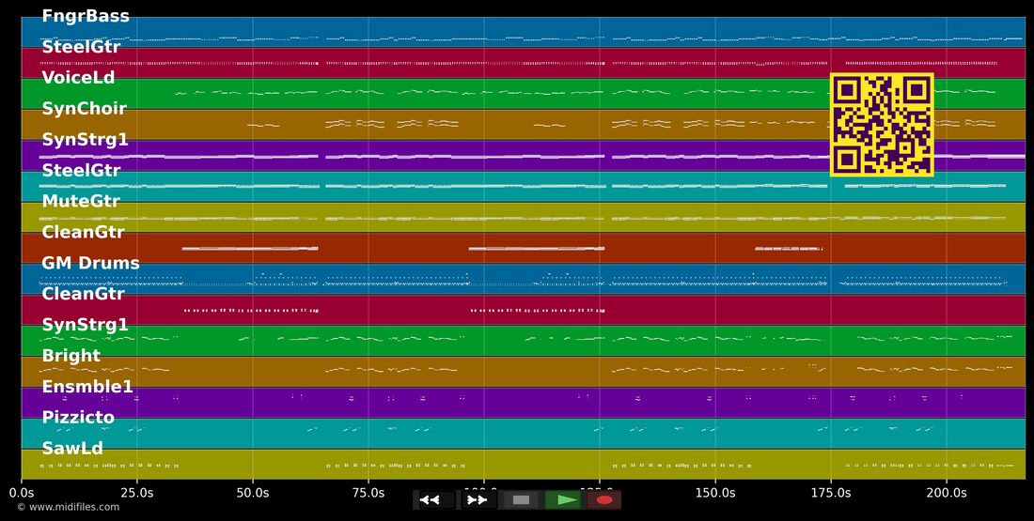
Task: Select the SteelGtr label on the teal track
Action: pyautogui.click(x=81, y=171)
